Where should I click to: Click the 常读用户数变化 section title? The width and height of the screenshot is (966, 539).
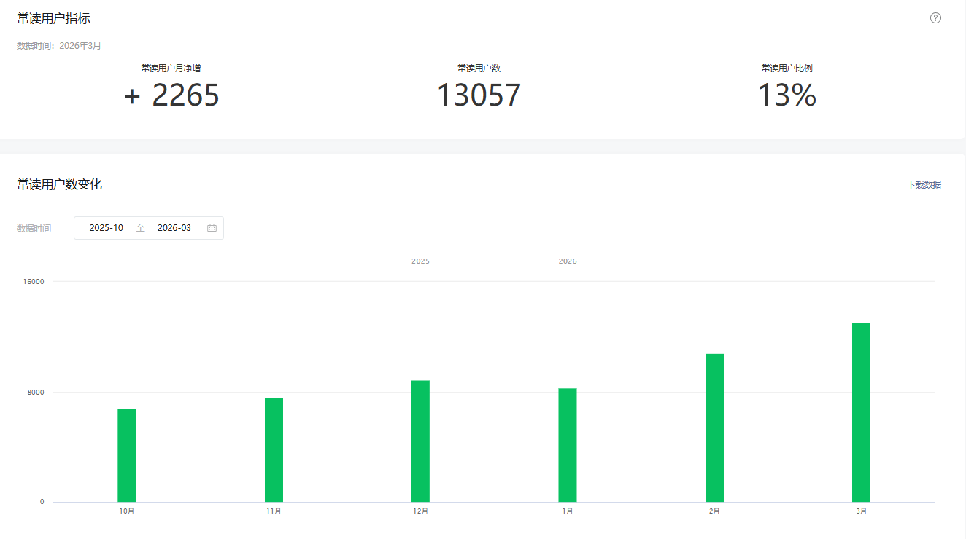tap(60, 185)
